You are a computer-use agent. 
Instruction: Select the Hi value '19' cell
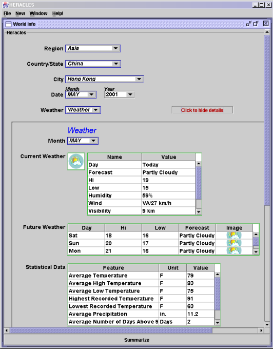[x=168, y=180]
